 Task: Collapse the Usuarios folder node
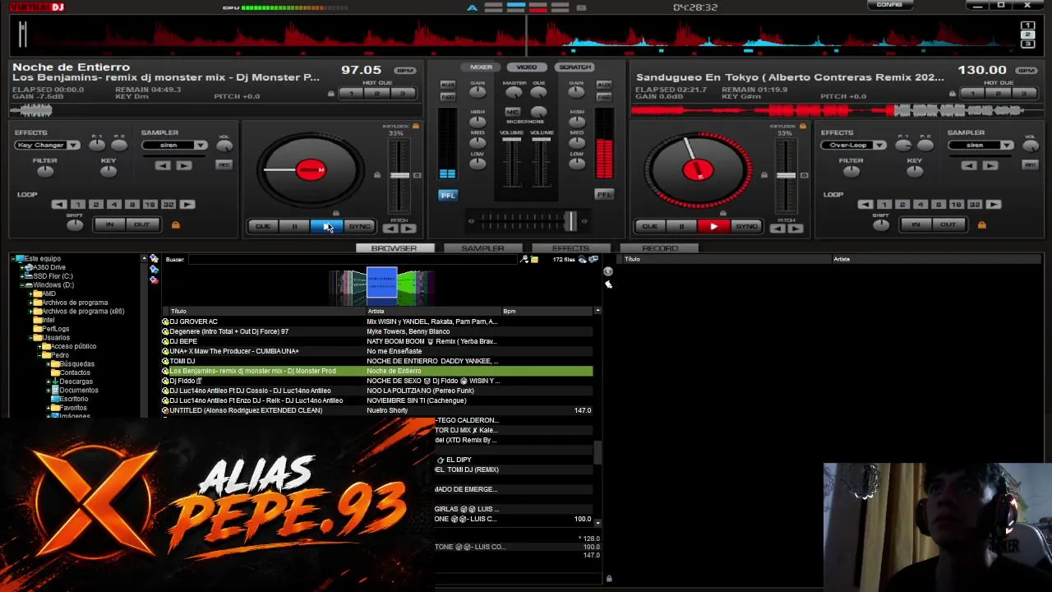(x=31, y=338)
